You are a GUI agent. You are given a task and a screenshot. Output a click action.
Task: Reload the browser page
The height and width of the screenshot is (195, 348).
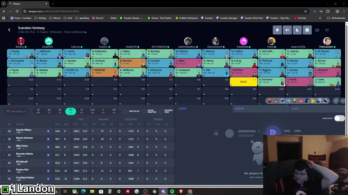[x=17, y=11]
